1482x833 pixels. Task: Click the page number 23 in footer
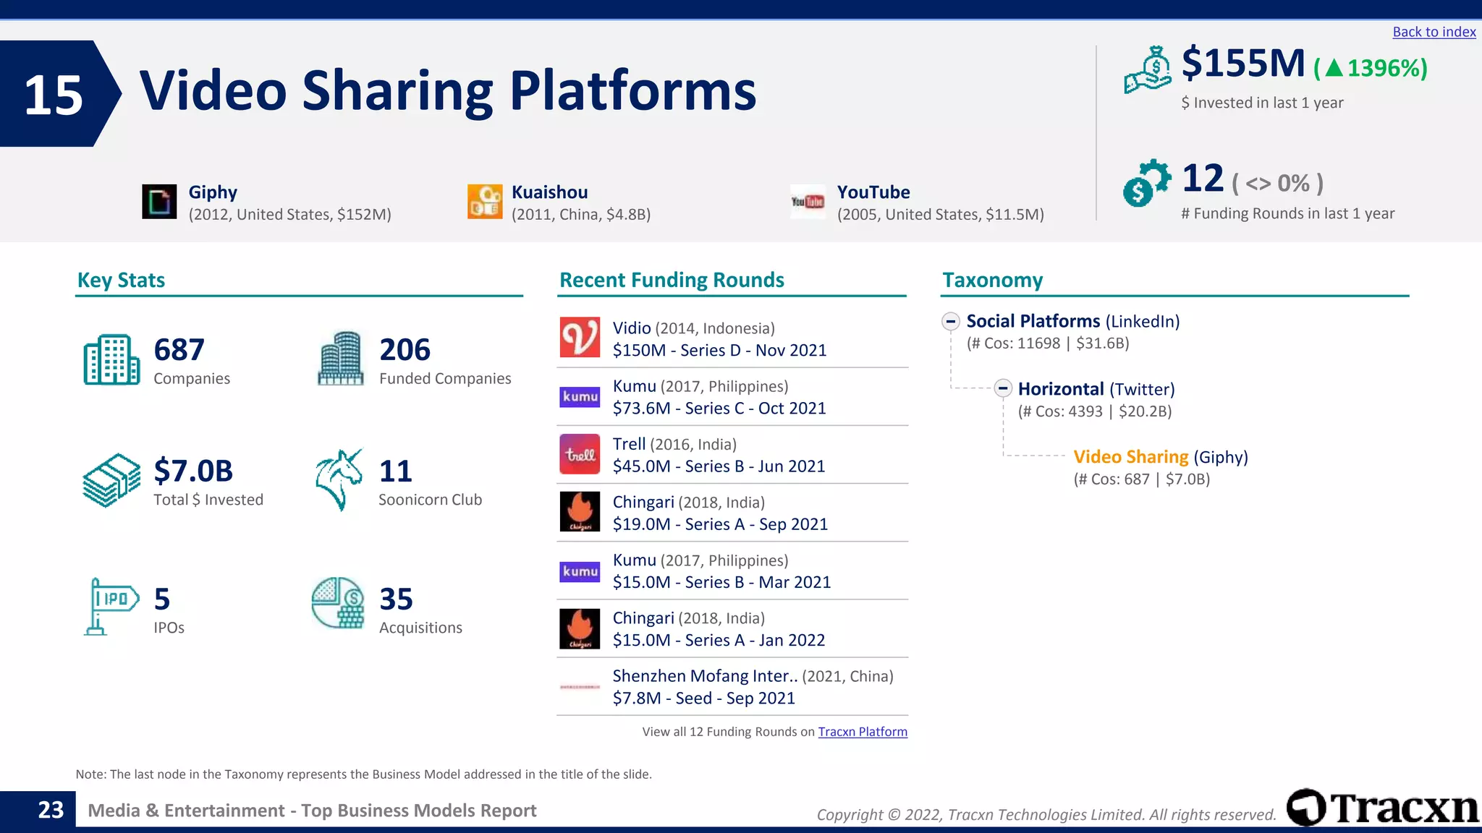click(51, 810)
